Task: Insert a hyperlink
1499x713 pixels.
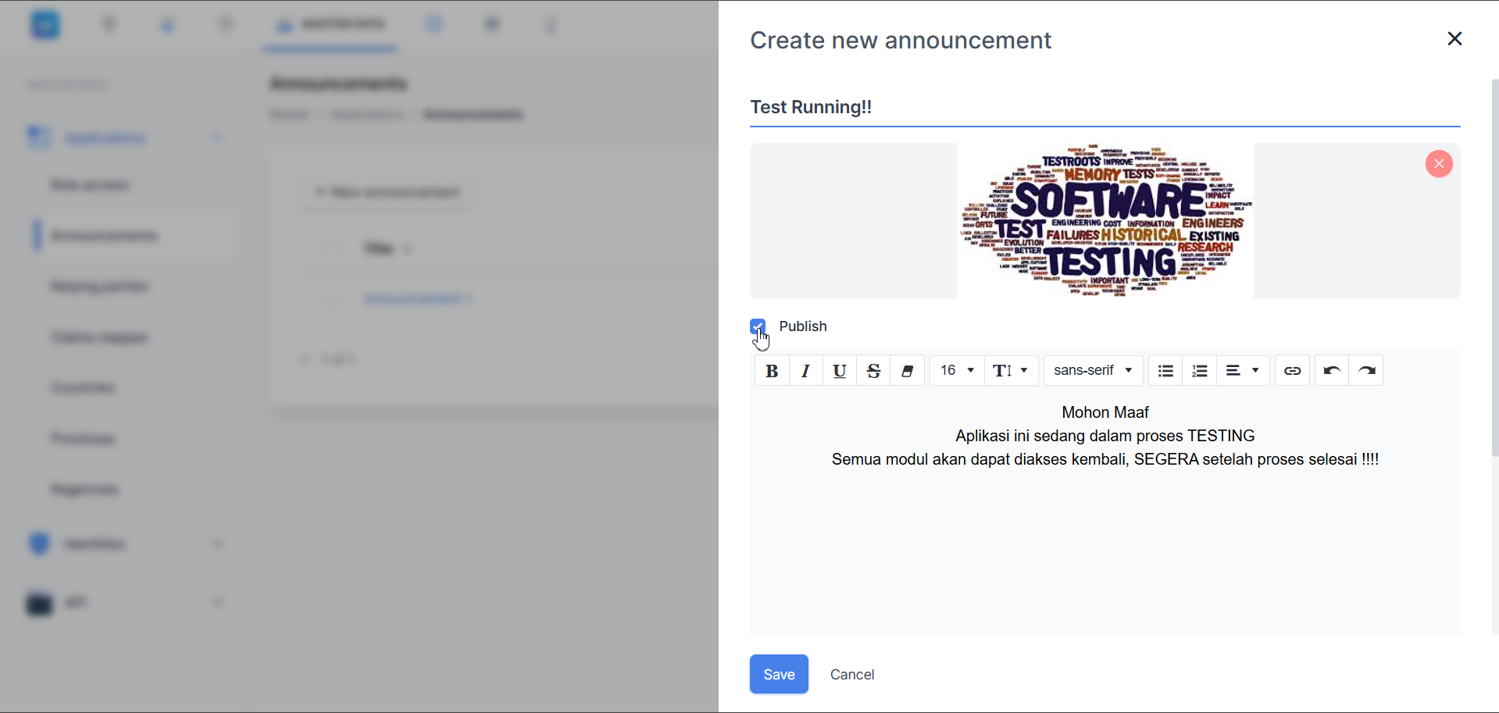Action: 1293,371
